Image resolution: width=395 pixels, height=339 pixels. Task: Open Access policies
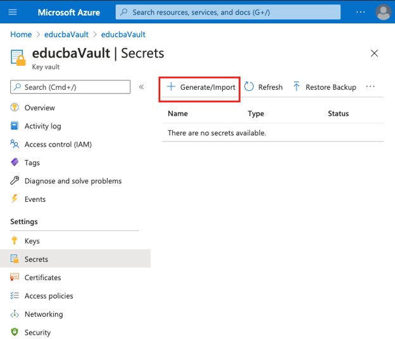(x=49, y=296)
